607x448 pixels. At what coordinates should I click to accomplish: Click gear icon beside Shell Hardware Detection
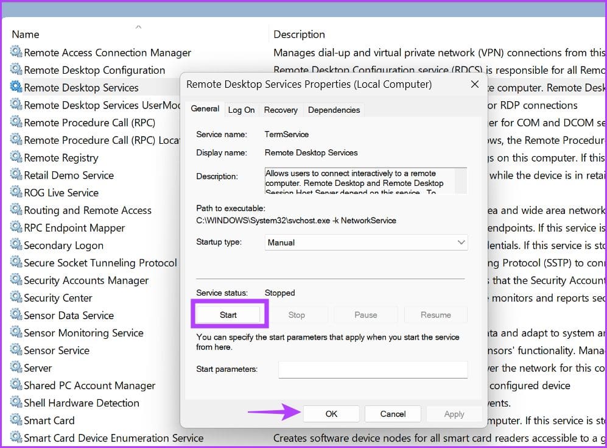click(x=16, y=402)
